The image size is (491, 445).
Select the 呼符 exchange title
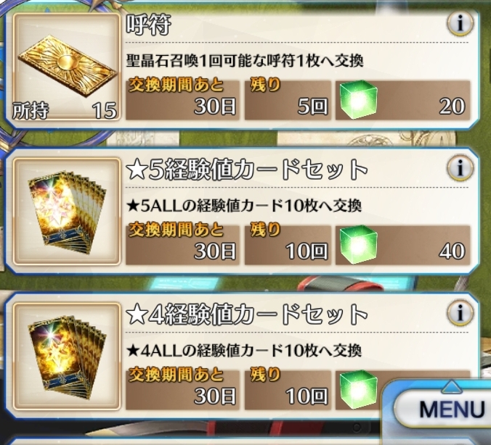tap(148, 25)
